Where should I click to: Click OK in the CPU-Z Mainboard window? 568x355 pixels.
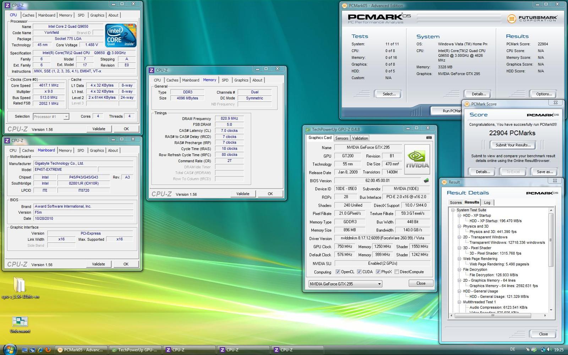click(x=126, y=264)
